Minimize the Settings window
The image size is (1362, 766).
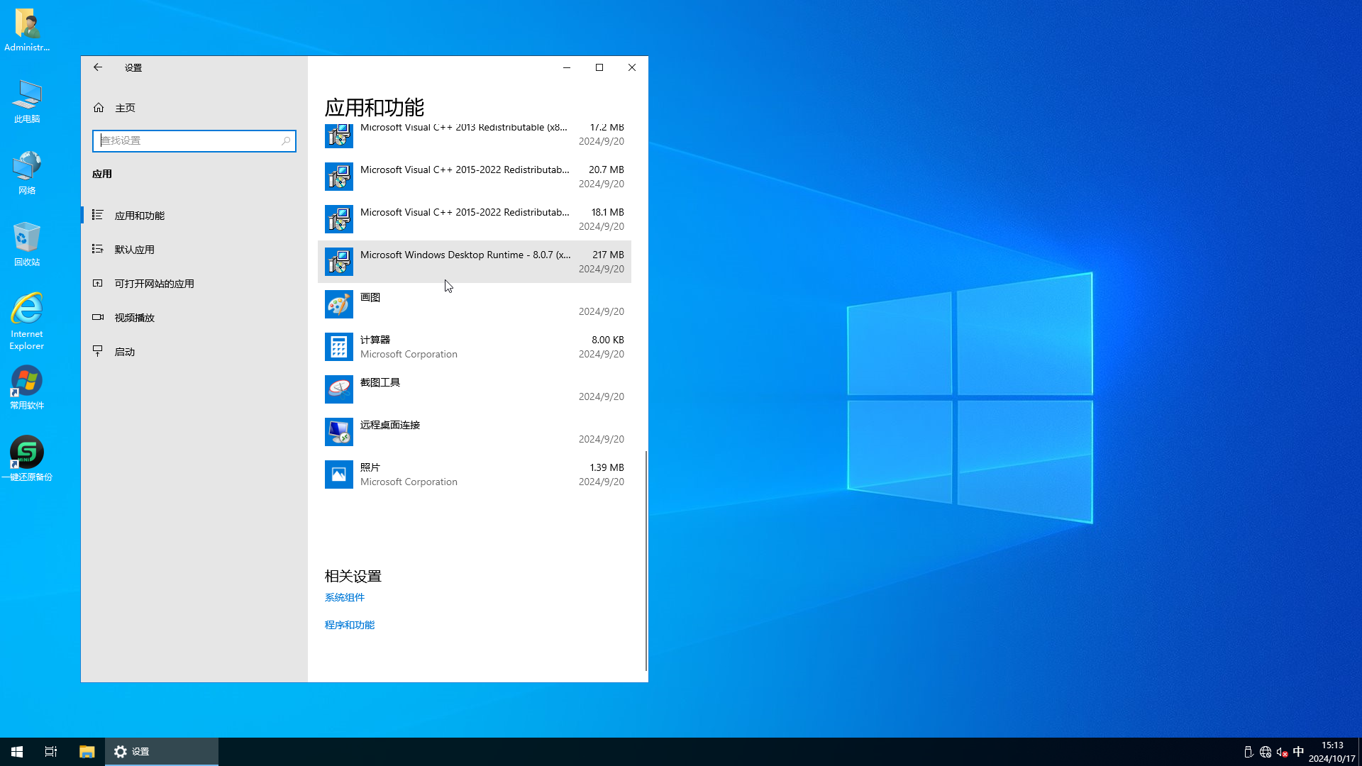click(567, 67)
